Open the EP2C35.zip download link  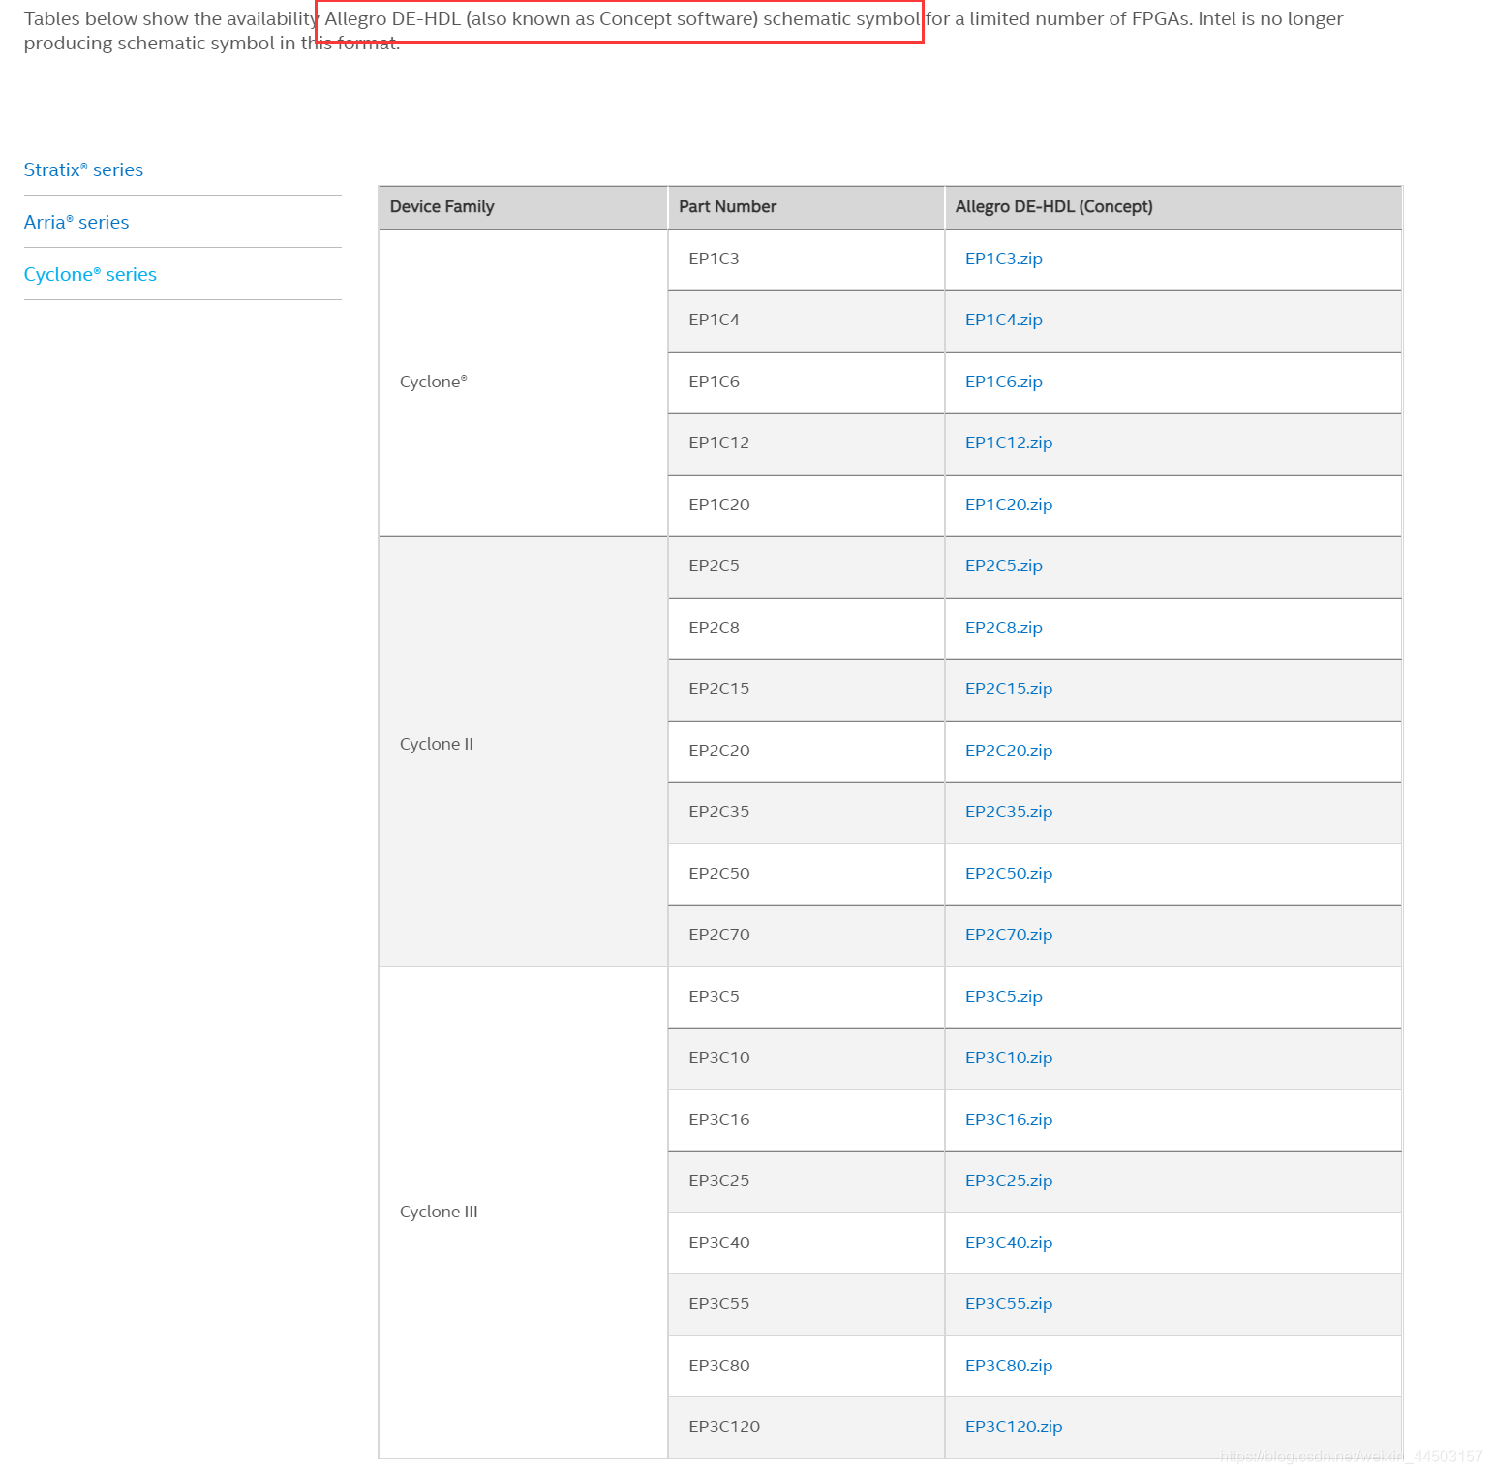click(1008, 812)
